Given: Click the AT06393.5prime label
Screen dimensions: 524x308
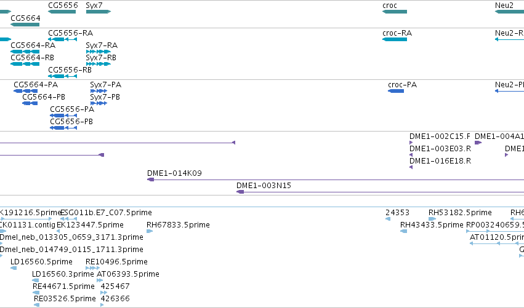Looking at the screenshot, I should (128, 274).
